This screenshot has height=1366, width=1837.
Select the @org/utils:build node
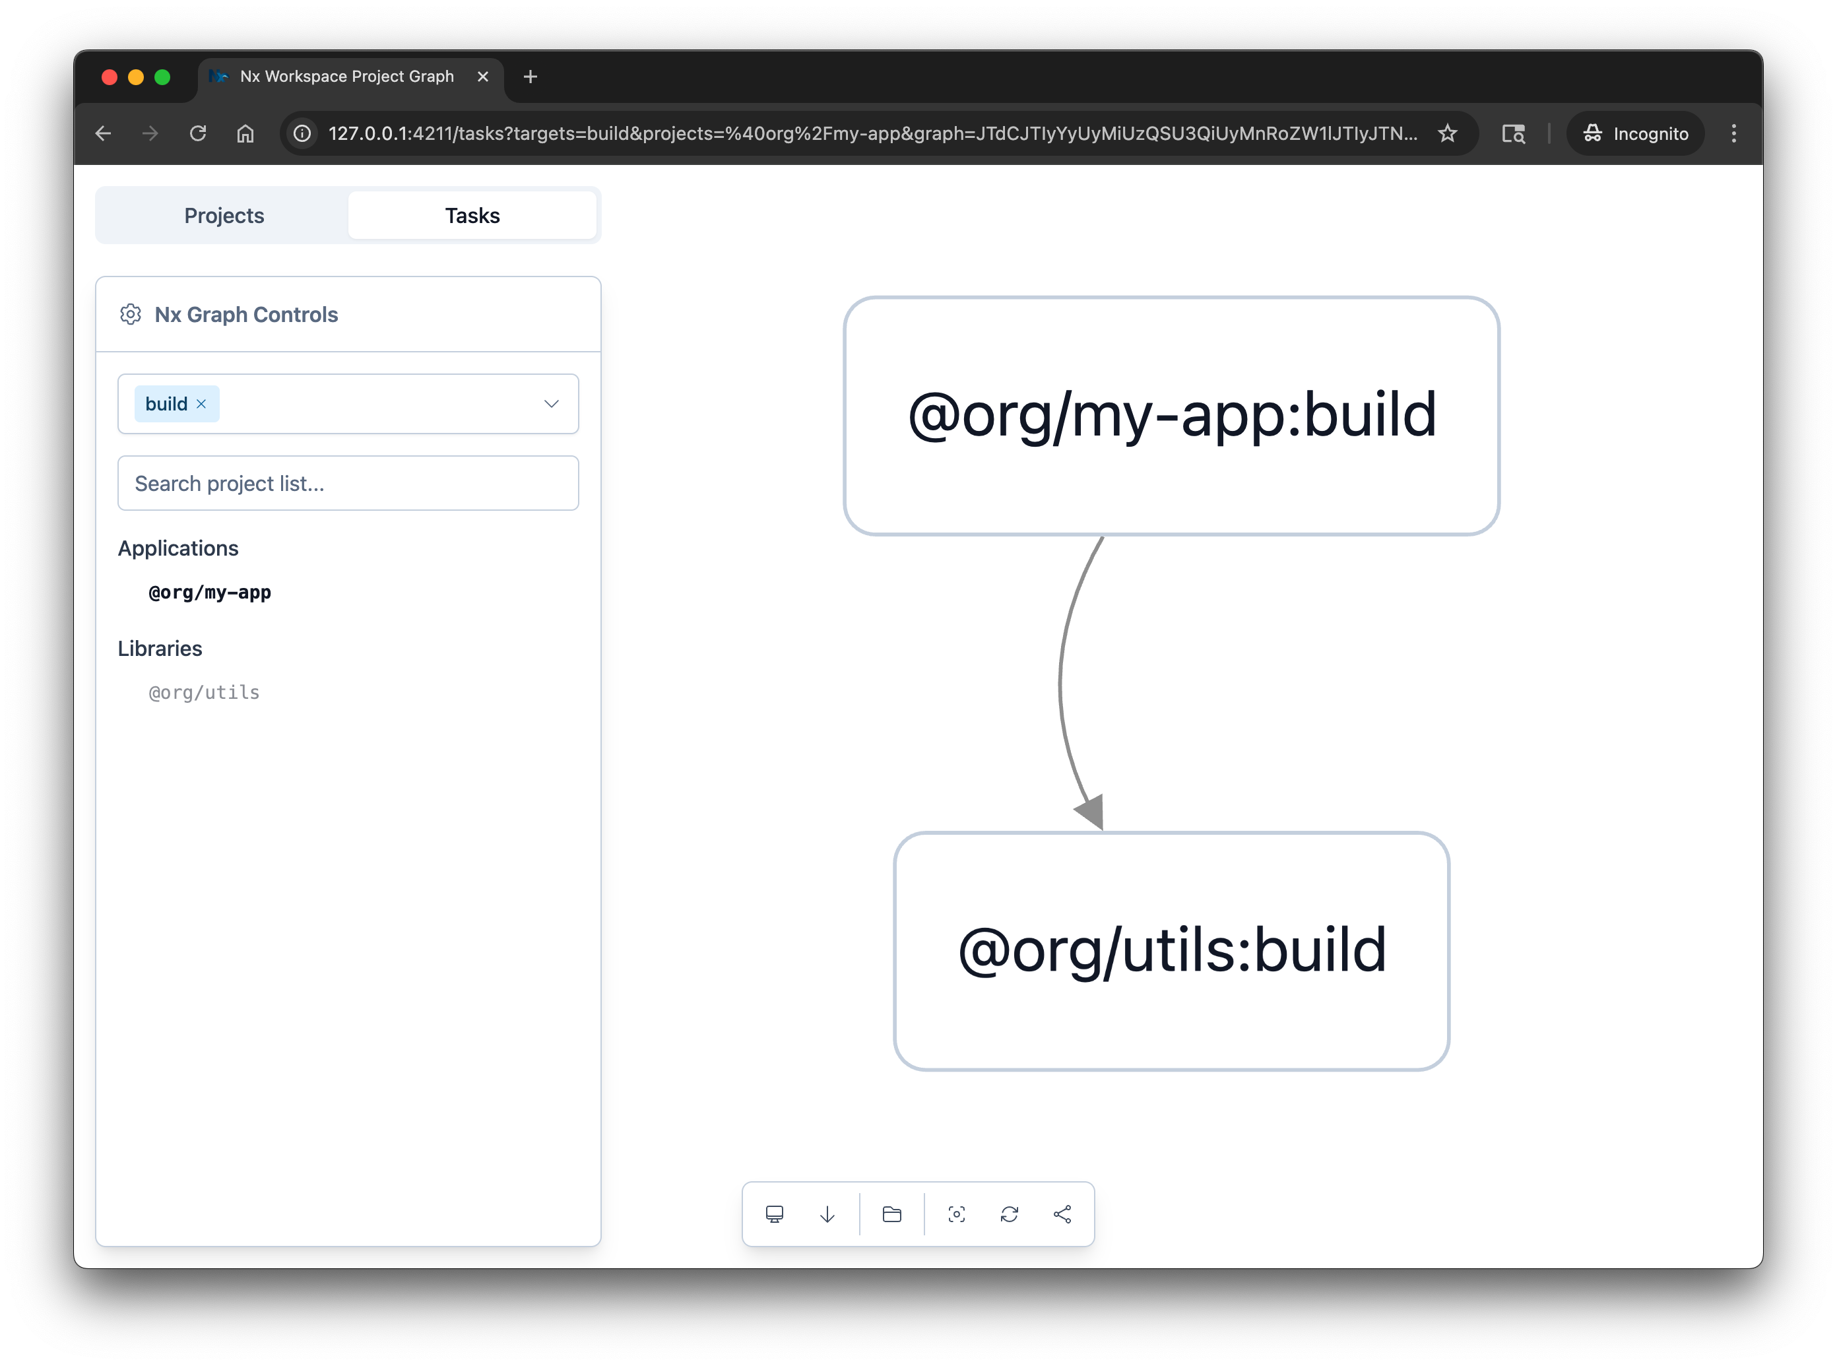point(1171,949)
